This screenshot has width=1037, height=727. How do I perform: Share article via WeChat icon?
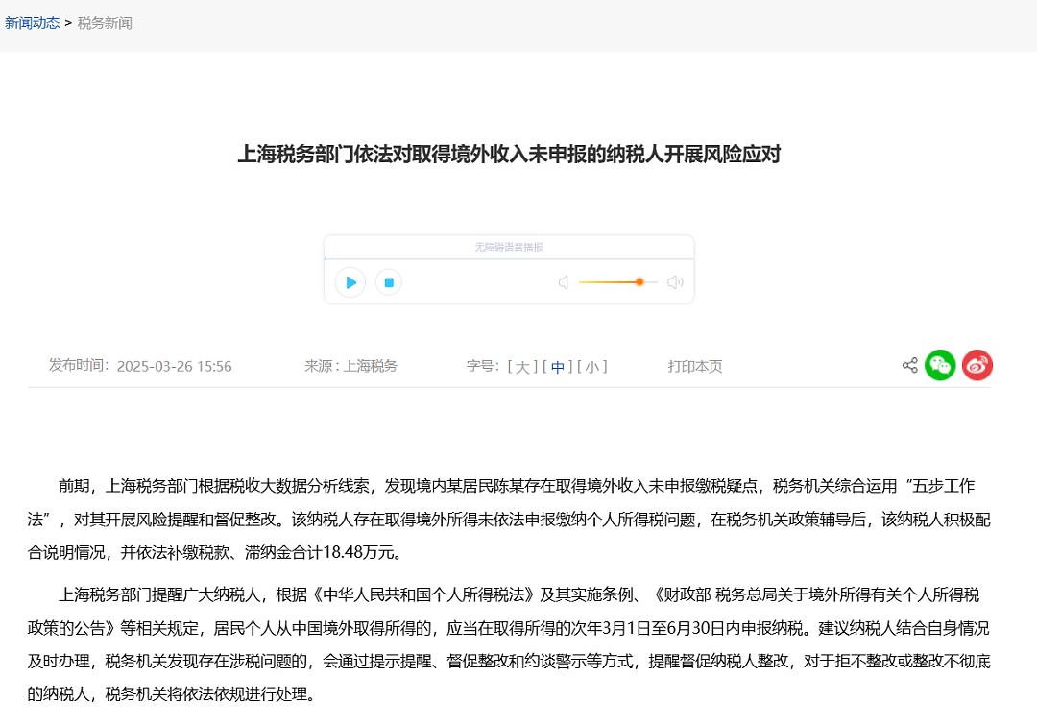pos(940,365)
